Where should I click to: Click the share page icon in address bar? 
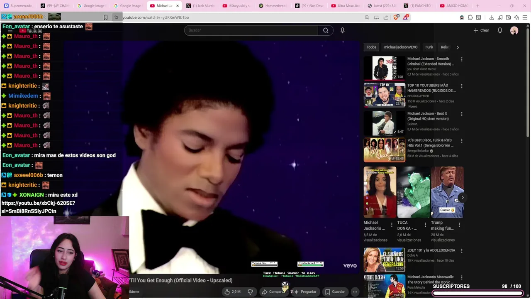coord(386,17)
